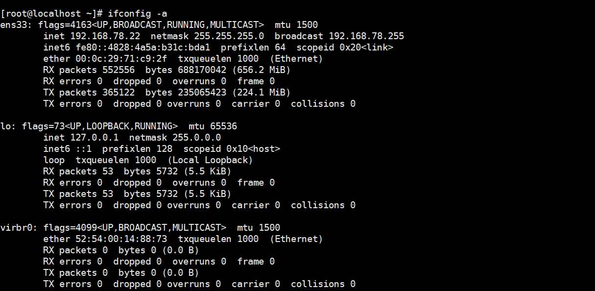This screenshot has height=291, width=595.
Task: Click the 'inet6 ::1' loopback address
Action: [x=68, y=149]
